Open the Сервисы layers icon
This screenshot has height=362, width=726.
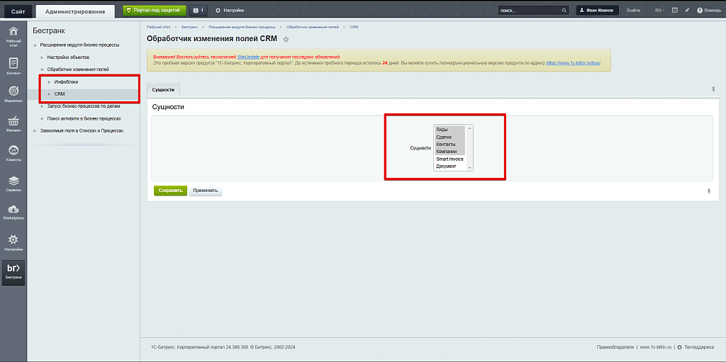[x=13, y=182]
